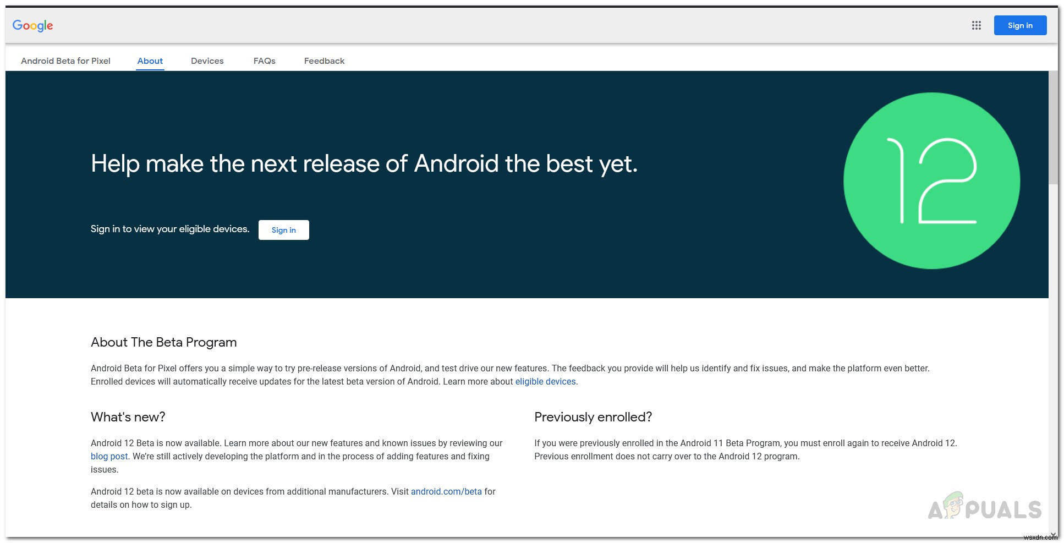Go to Android Beta for Pixel home
Image resolution: width=1064 pixels, height=543 pixels.
pyautogui.click(x=65, y=61)
